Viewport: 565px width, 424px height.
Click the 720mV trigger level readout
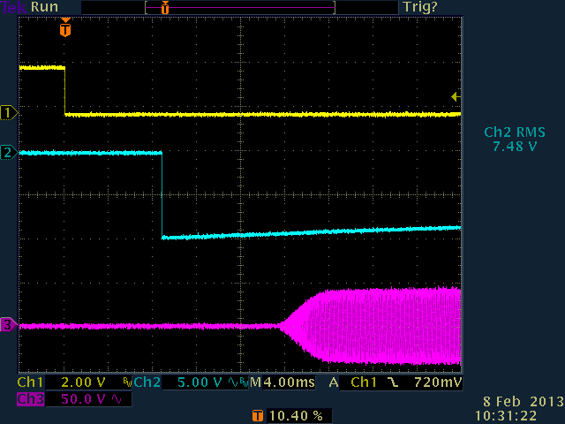point(438,384)
